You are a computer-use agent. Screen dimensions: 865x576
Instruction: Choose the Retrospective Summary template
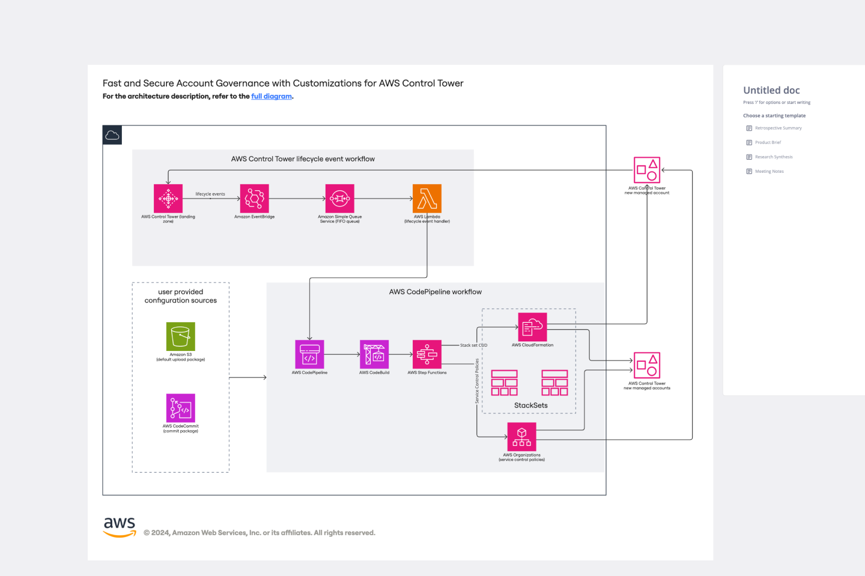click(778, 128)
